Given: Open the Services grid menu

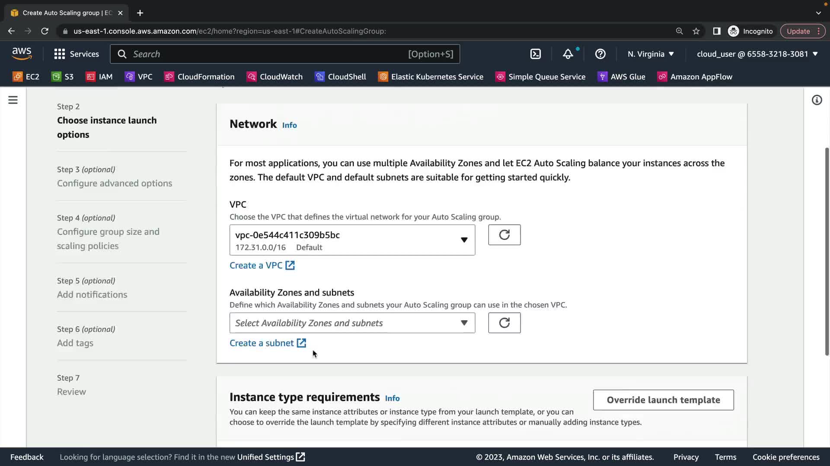Looking at the screenshot, I should pos(76,54).
